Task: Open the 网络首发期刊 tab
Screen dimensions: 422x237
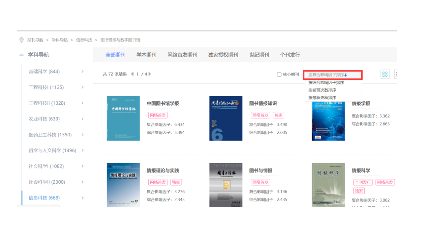Action: [x=182, y=55]
